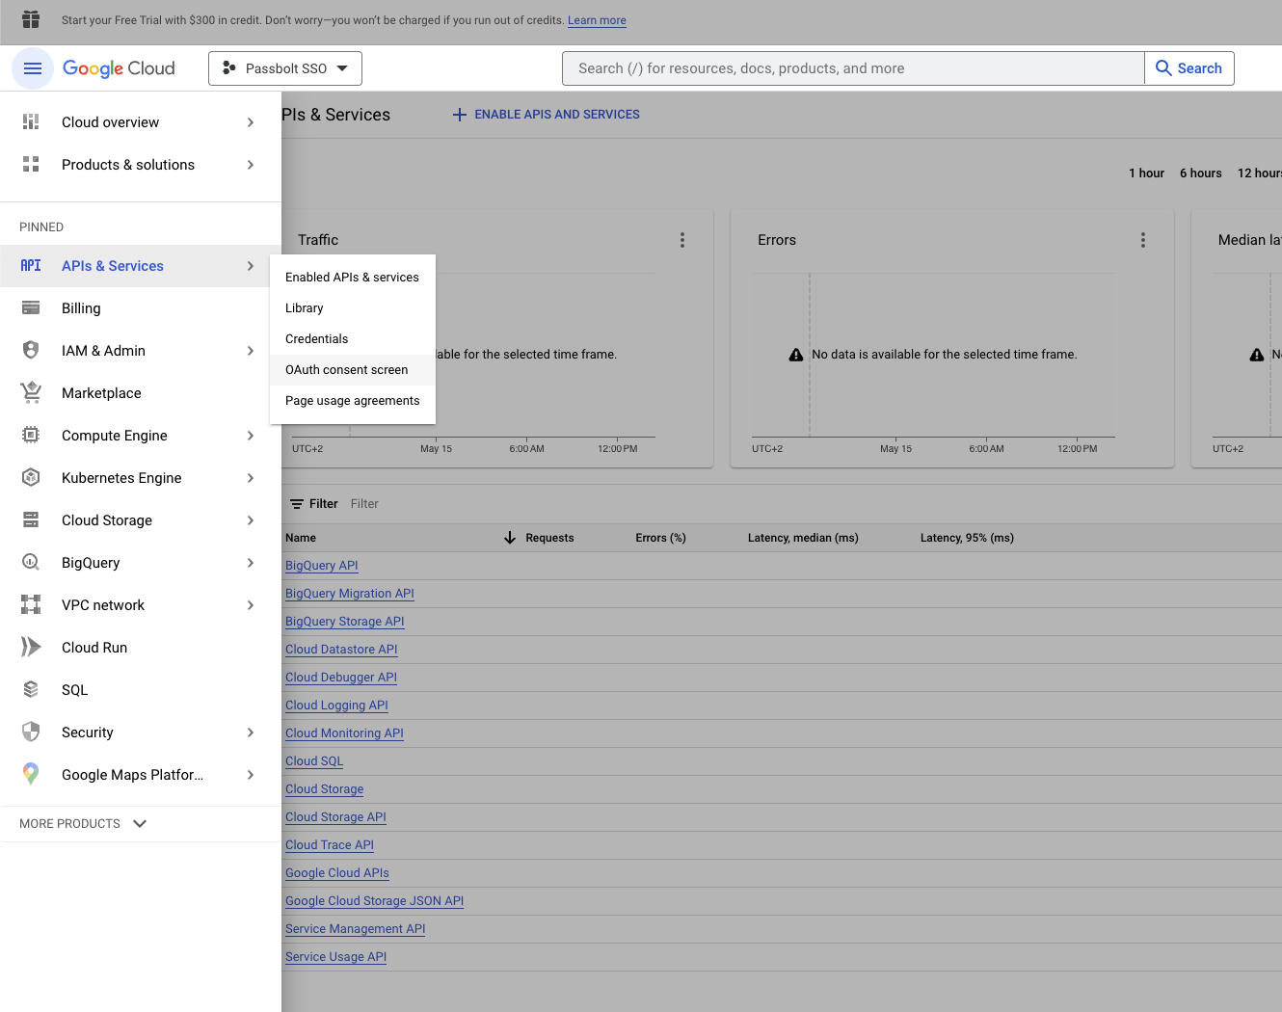This screenshot has height=1012, width=1282.
Task: Click the Google Maps Platform pin icon
Action: point(31,775)
